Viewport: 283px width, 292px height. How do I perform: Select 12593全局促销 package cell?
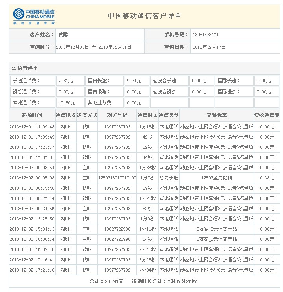217,178
